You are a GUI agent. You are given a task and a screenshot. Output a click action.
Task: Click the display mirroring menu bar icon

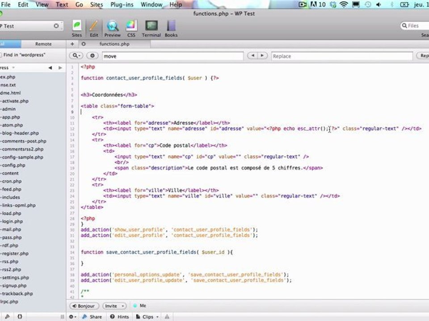tap(356, 4)
